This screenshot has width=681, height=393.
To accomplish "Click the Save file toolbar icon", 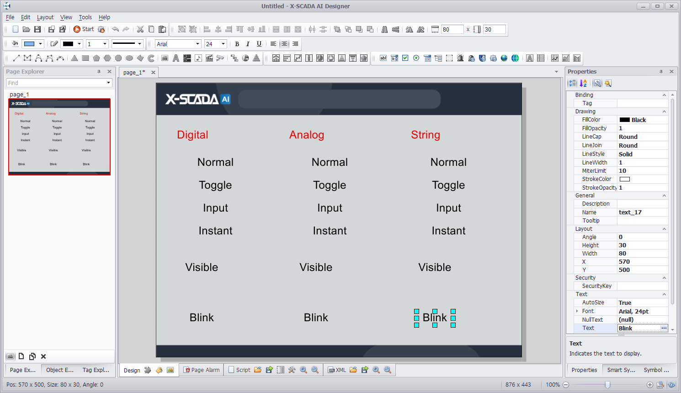I will 37,29.
